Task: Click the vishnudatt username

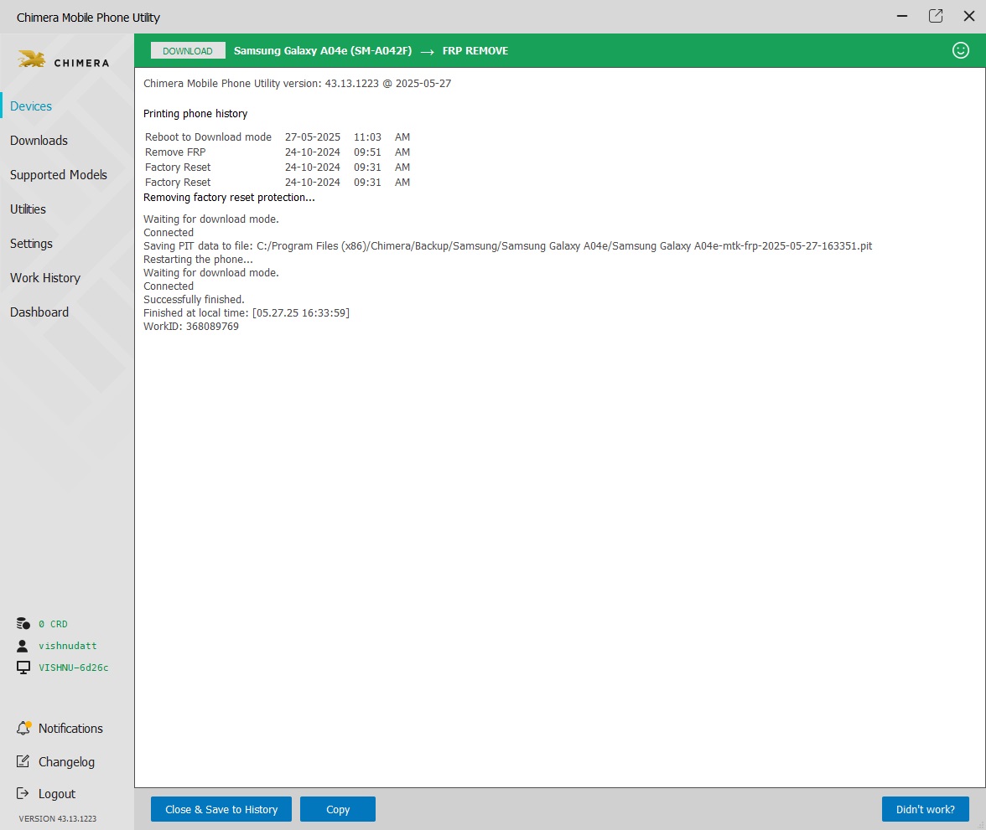Action: tap(68, 646)
